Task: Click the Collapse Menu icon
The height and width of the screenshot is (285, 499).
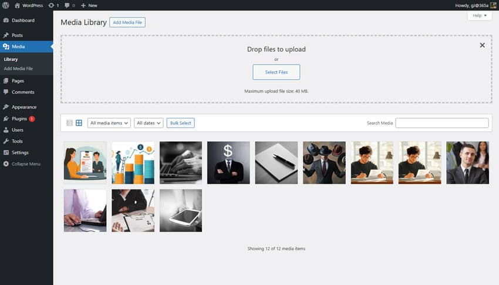Action: (x=6, y=164)
